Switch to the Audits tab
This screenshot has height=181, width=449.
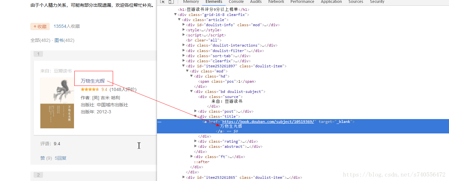point(256,2)
